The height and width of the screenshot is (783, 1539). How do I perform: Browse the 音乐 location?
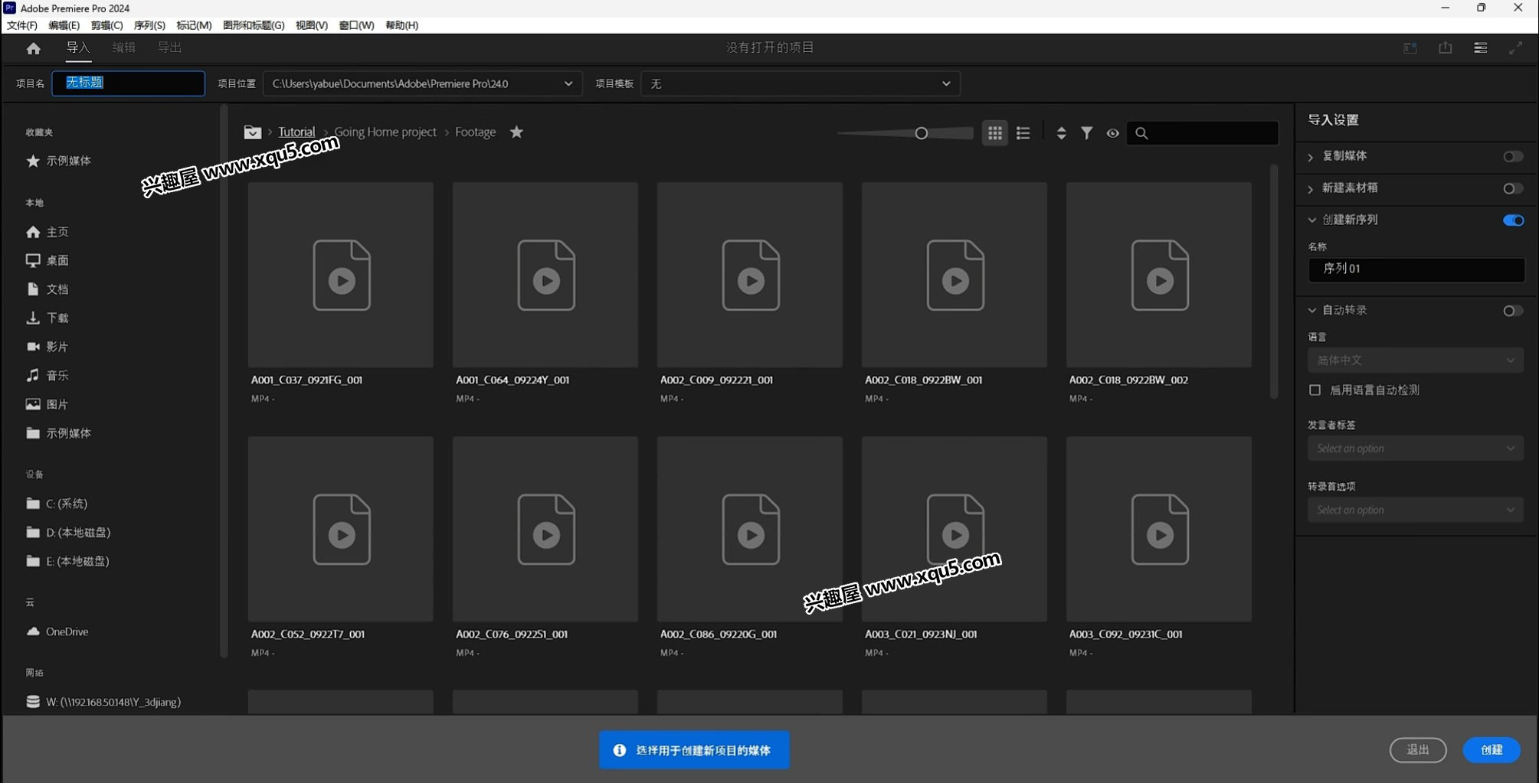[x=47, y=375]
